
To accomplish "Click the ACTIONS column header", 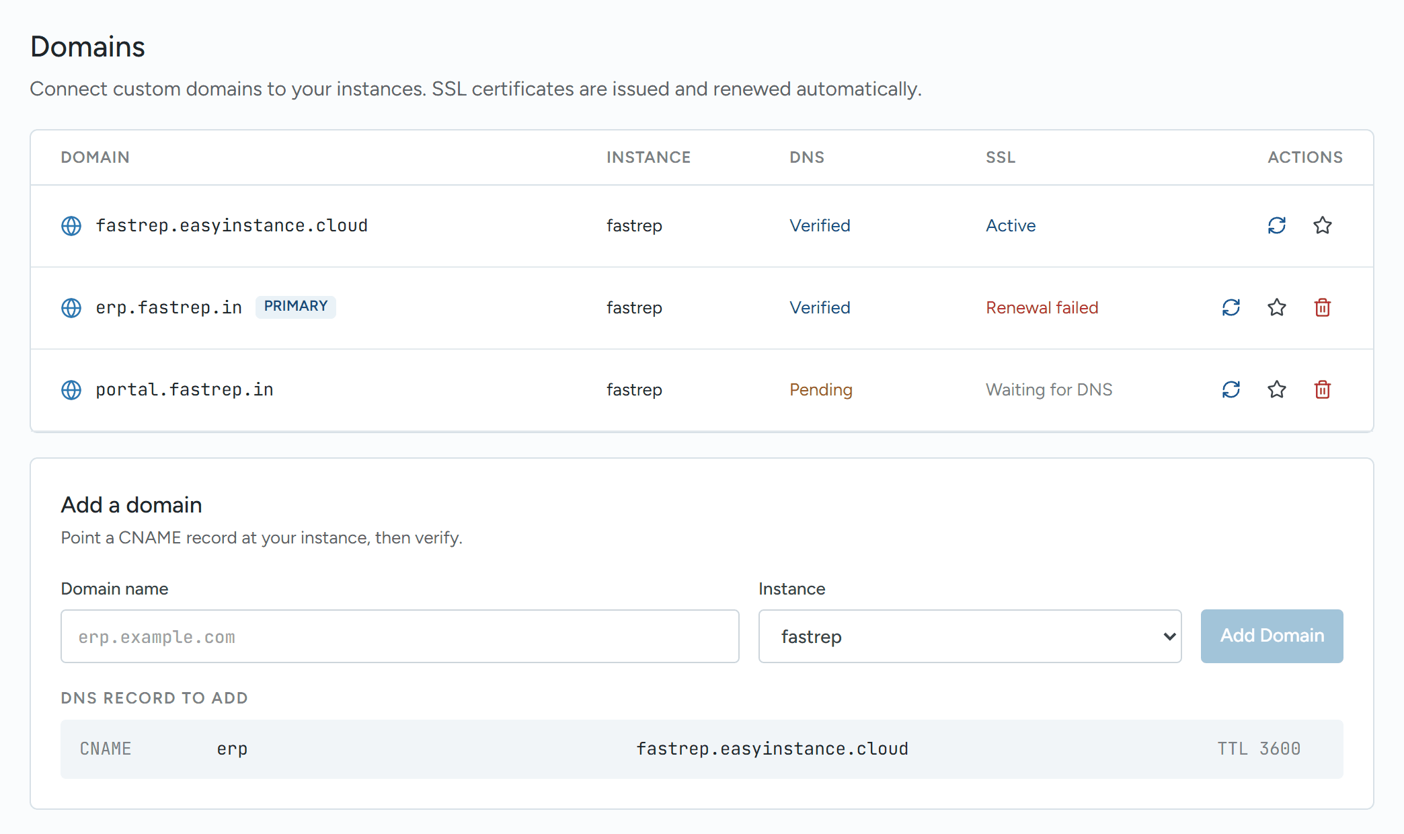I will [1305, 157].
